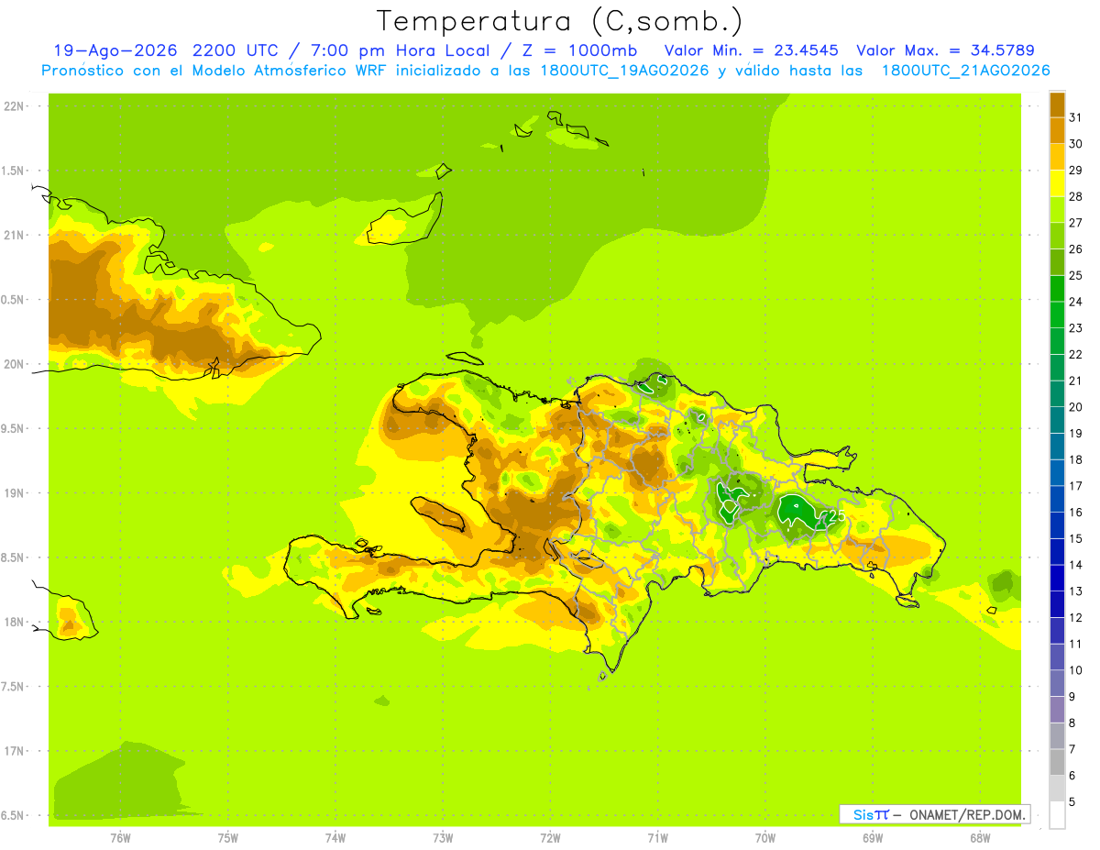This screenshot has height=850, width=1100.
Task: Click the "8.5N" latitude axis label
Action: pos(13,558)
